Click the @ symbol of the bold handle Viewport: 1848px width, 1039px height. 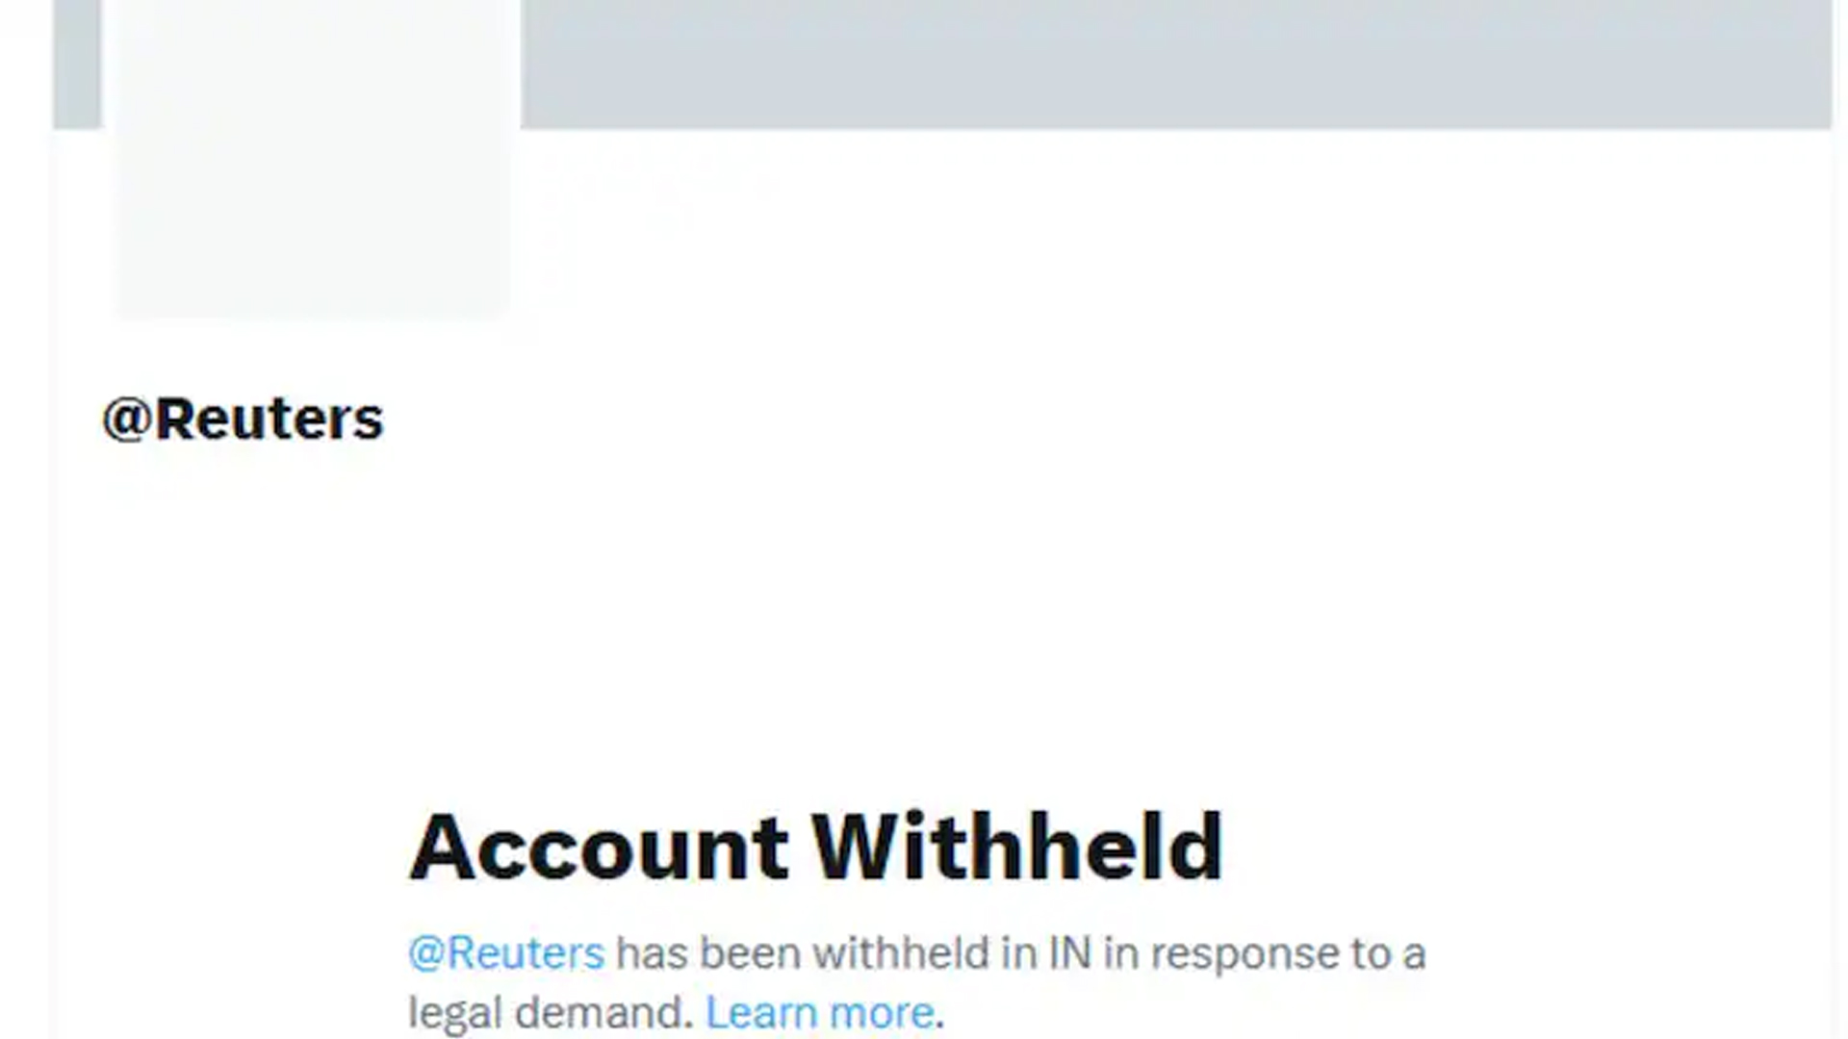click(x=127, y=420)
